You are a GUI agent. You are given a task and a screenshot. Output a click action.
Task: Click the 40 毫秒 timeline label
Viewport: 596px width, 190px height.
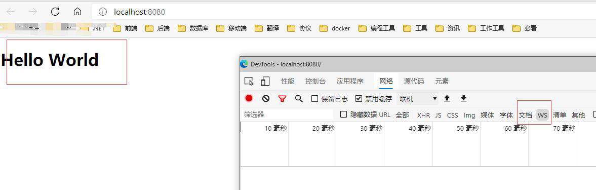[420, 129]
